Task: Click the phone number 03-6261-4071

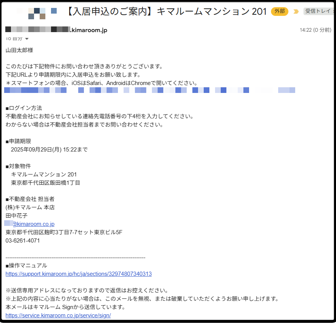Action: tap(23, 241)
